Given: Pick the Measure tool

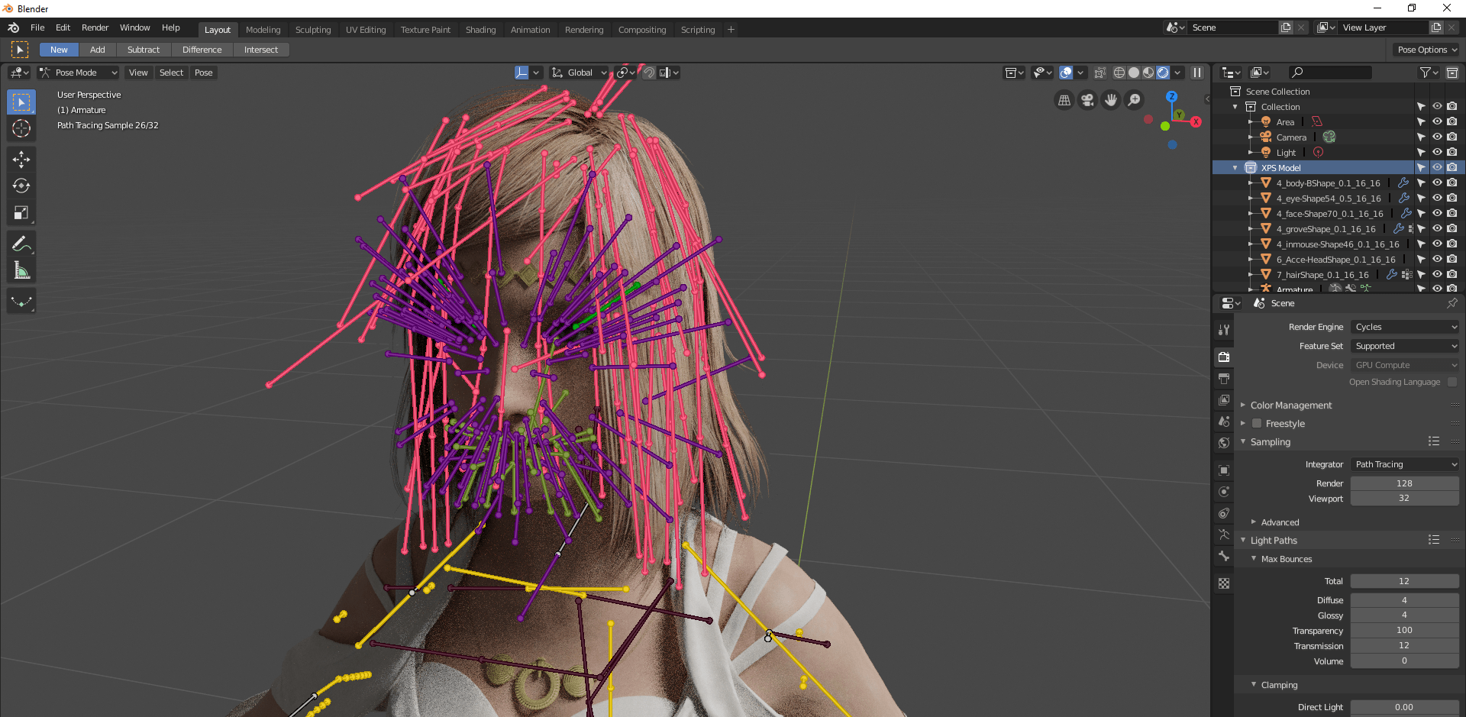Looking at the screenshot, I should 21,269.
